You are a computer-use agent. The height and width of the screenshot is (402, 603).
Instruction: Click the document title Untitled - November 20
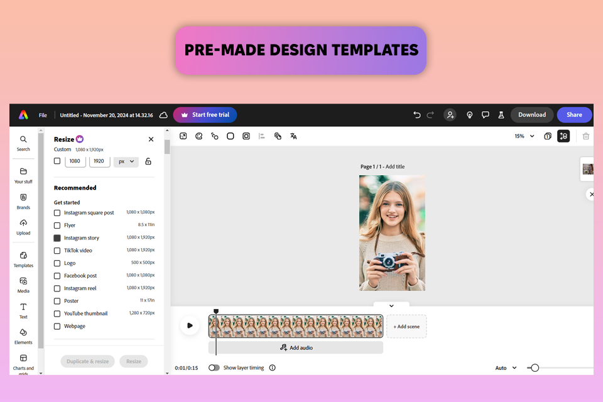[x=106, y=115]
